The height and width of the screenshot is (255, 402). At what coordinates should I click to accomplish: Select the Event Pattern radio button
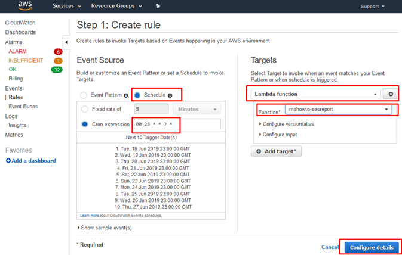coord(84,95)
